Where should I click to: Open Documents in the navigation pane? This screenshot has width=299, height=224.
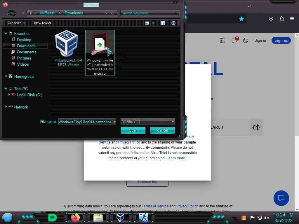27,52
